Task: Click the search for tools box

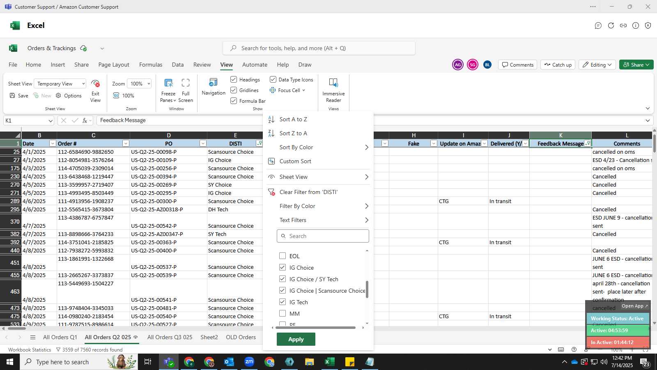Action: tap(319, 48)
